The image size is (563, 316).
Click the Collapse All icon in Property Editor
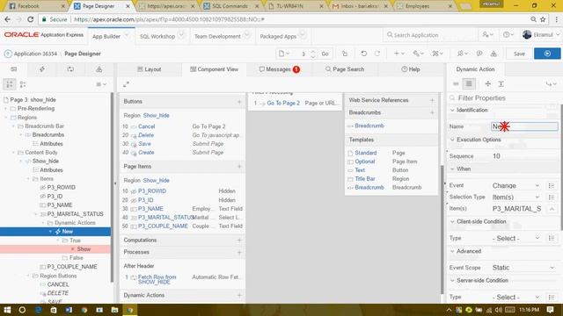(487, 84)
